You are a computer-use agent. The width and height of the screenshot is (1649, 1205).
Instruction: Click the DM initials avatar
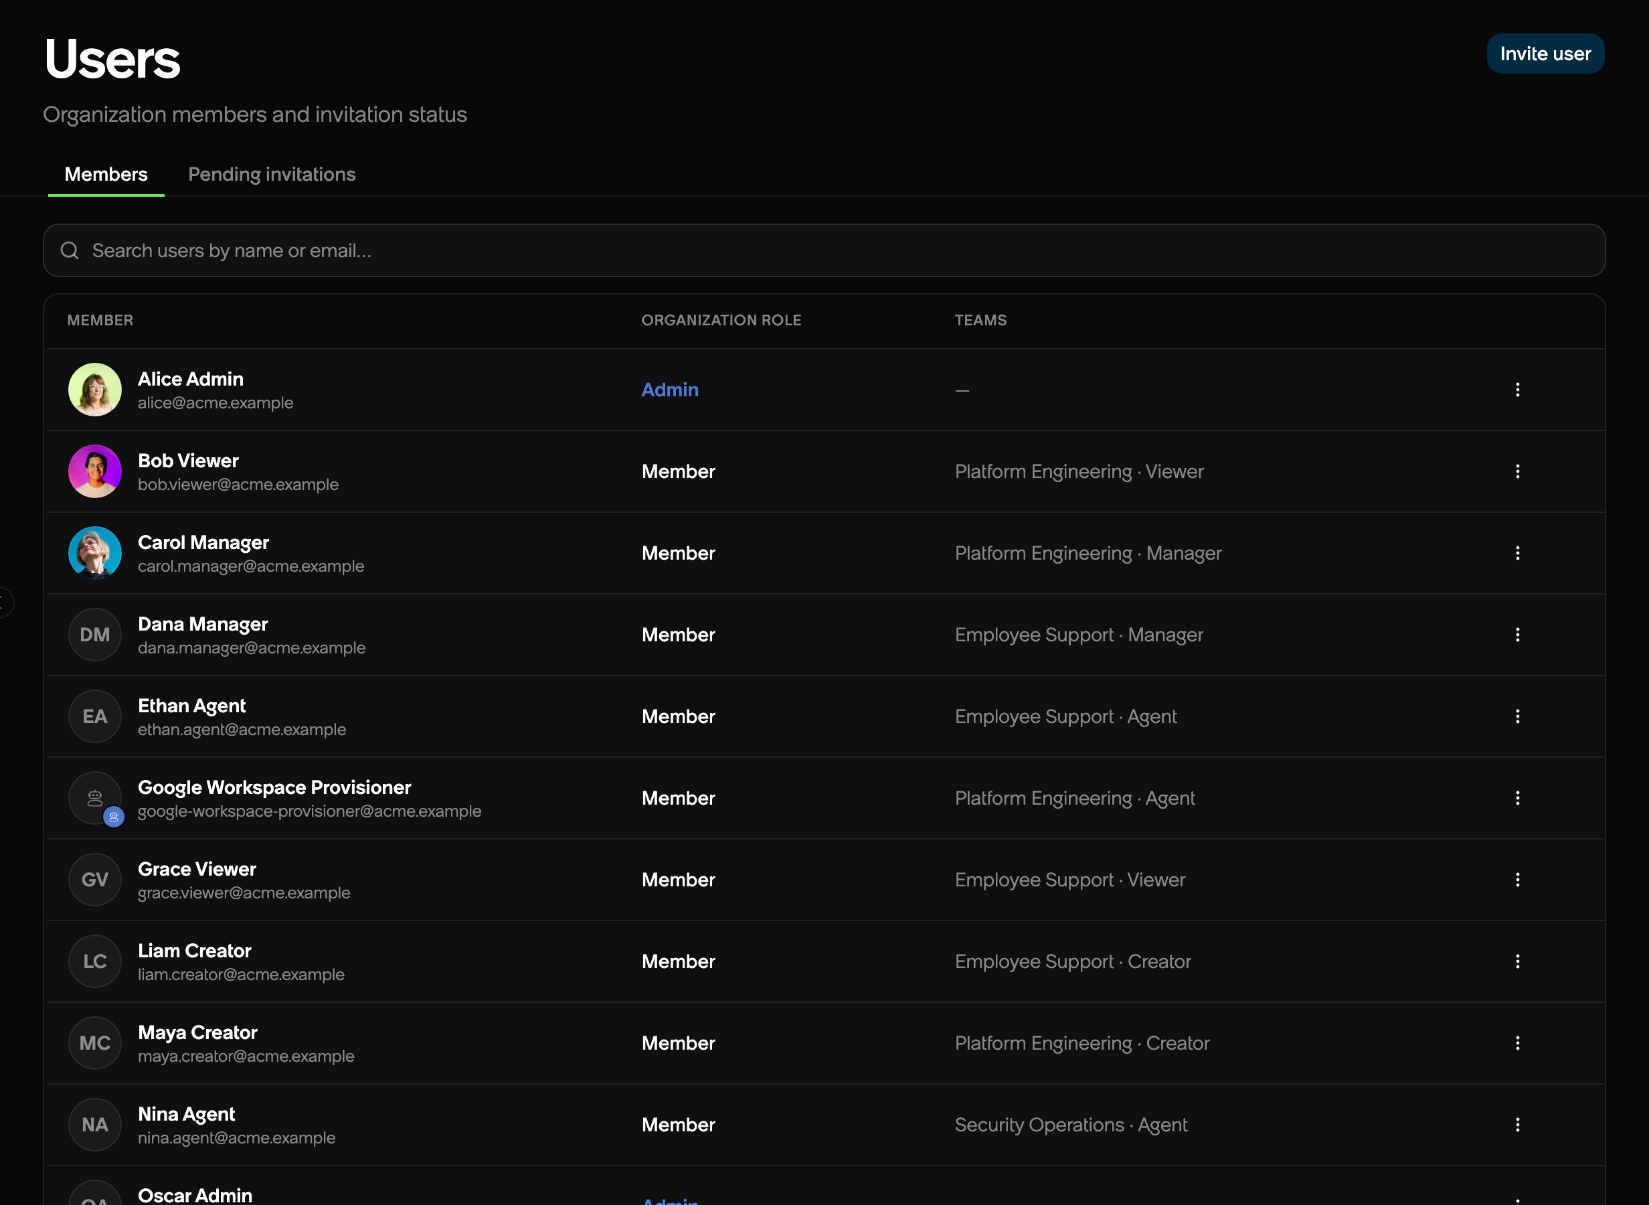(x=95, y=635)
